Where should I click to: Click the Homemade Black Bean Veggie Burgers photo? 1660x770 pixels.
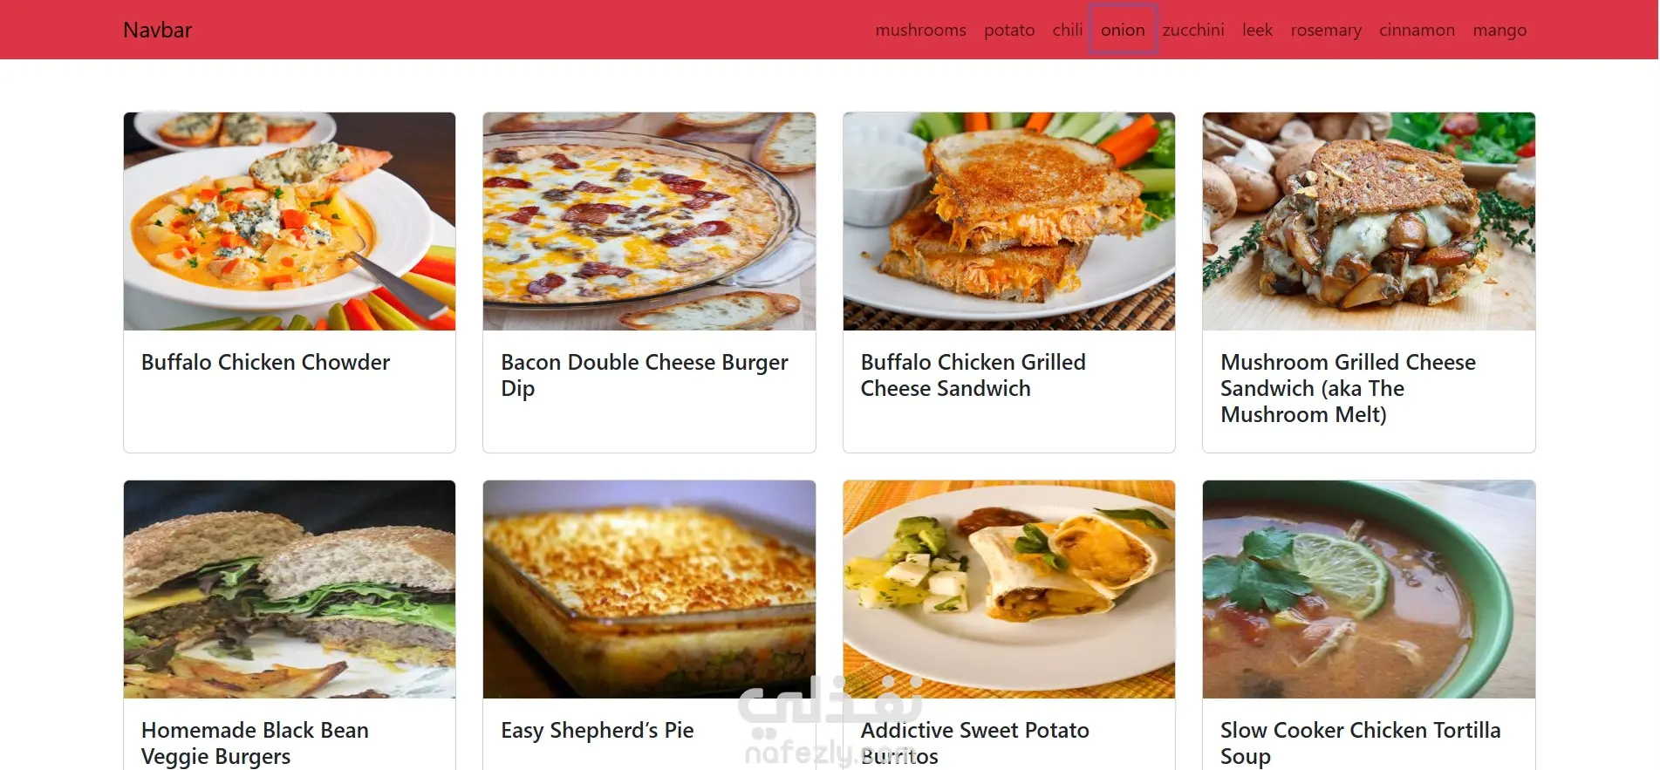coord(290,589)
